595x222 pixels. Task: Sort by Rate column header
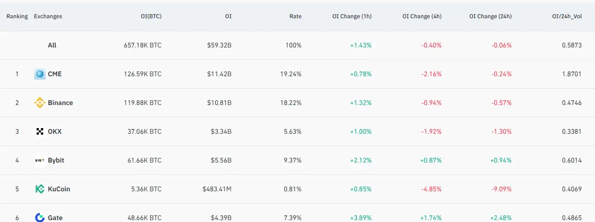click(296, 16)
